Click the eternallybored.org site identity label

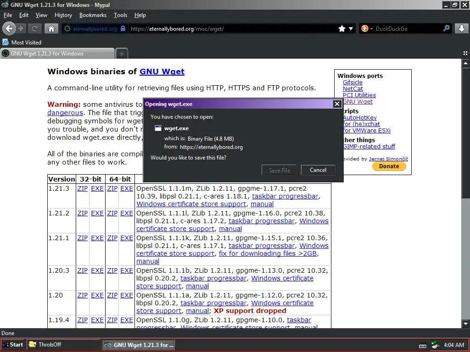95,29
